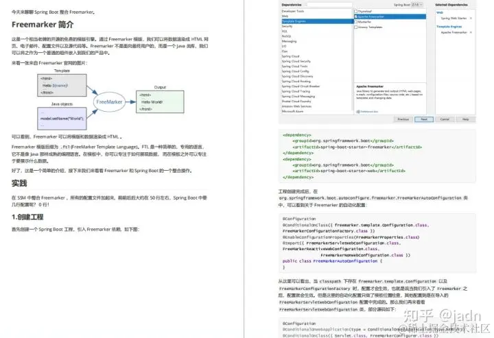This screenshot has height=338, width=494.
Task: Click the Previous button
Action: coord(403,119)
